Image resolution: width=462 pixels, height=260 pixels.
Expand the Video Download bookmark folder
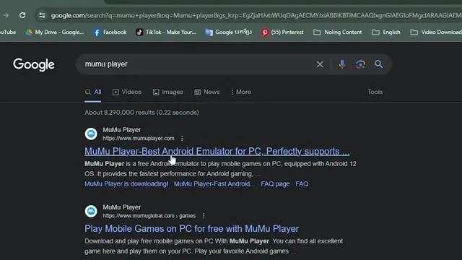pyautogui.click(x=436, y=32)
